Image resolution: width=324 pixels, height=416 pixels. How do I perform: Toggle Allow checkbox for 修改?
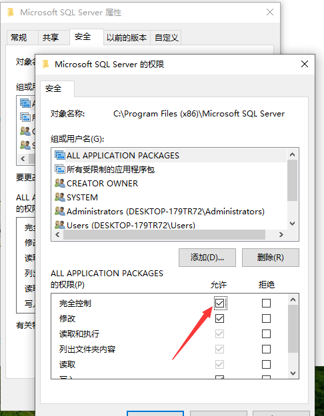(x=219, y=318)
